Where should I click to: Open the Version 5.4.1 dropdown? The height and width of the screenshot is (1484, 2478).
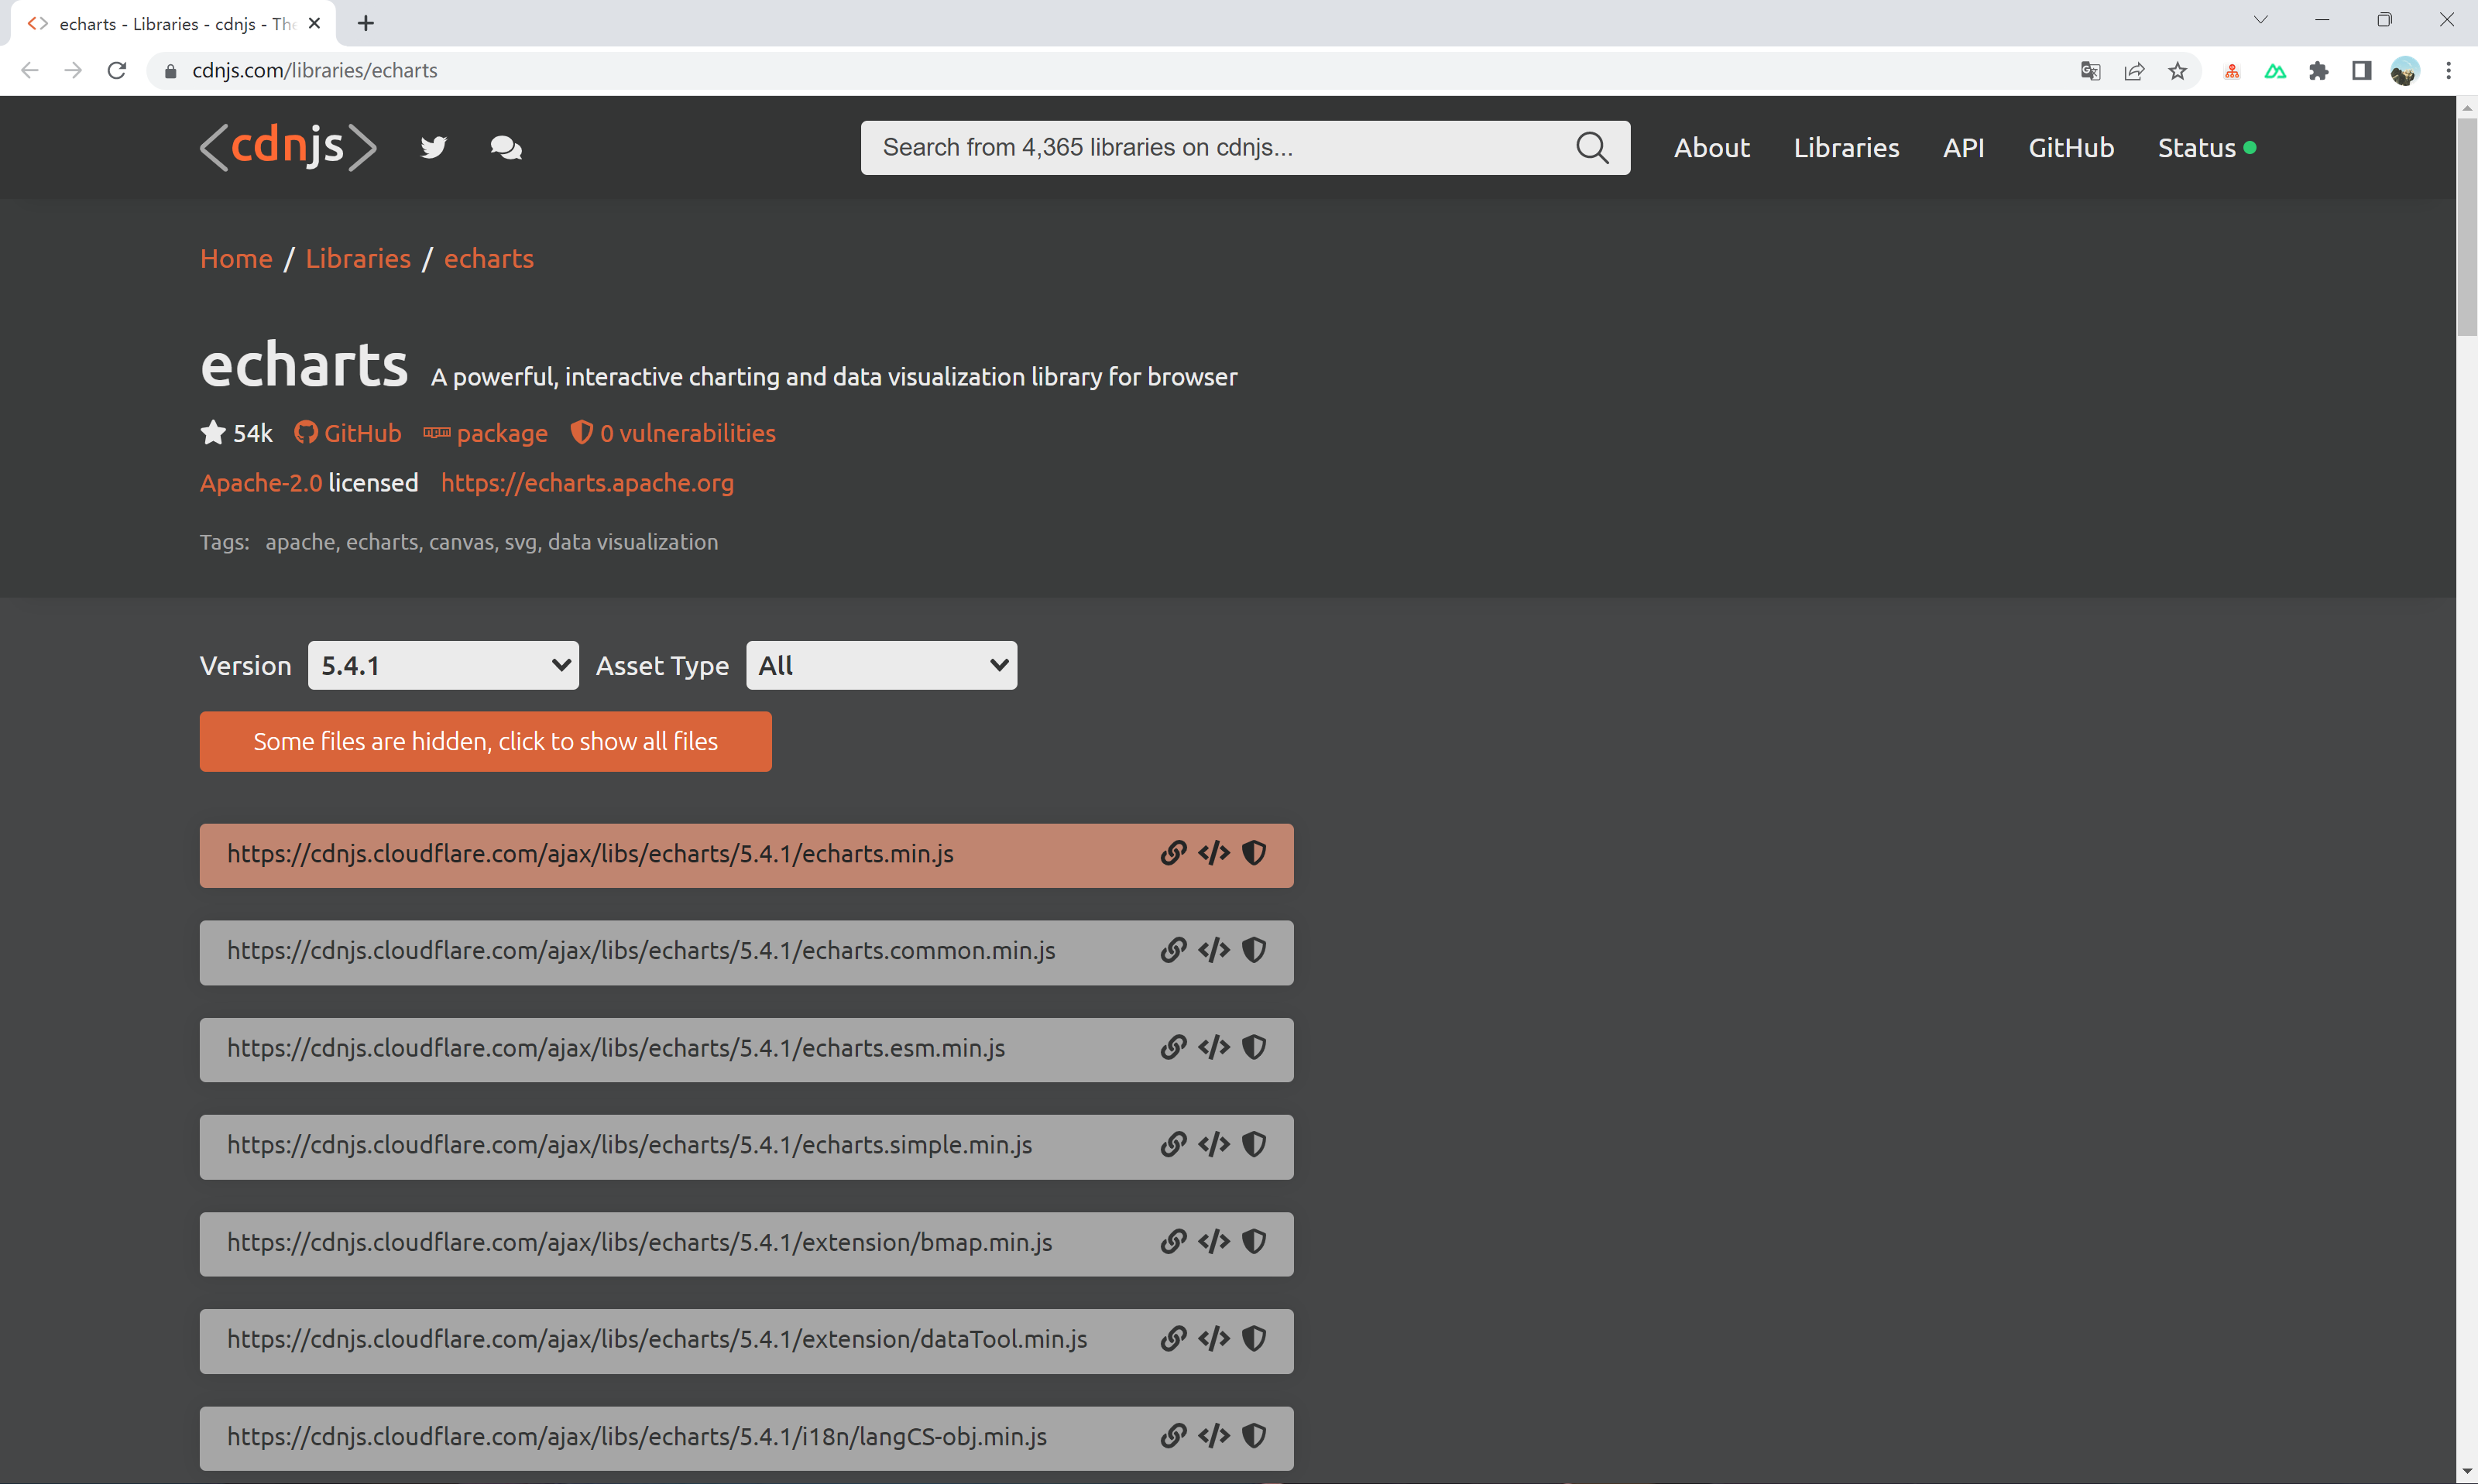(443, 666)
